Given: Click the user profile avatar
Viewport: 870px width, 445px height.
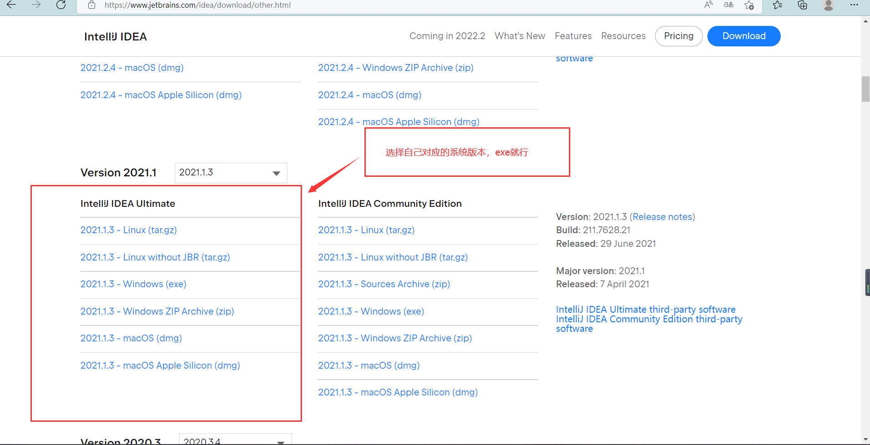Looking at the screenshot, I should pos(829,5).
